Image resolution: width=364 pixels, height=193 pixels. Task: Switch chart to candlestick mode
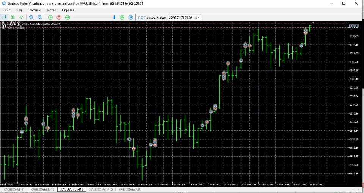13,17
